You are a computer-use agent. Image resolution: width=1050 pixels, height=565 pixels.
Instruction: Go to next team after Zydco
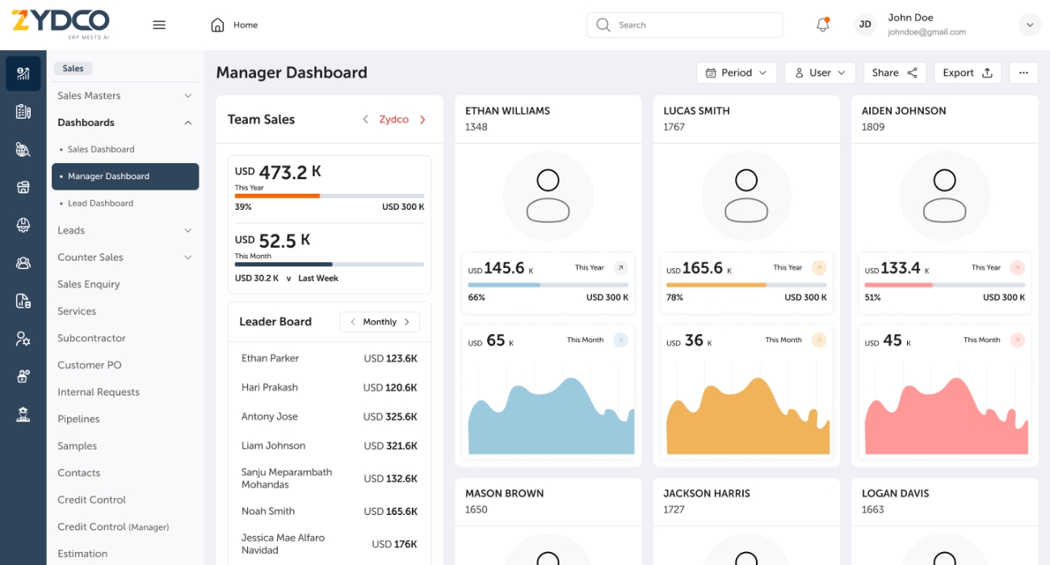click(422, 119)
